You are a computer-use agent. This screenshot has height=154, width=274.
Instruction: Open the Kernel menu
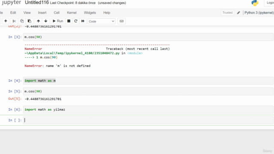[x=71, y=12]
